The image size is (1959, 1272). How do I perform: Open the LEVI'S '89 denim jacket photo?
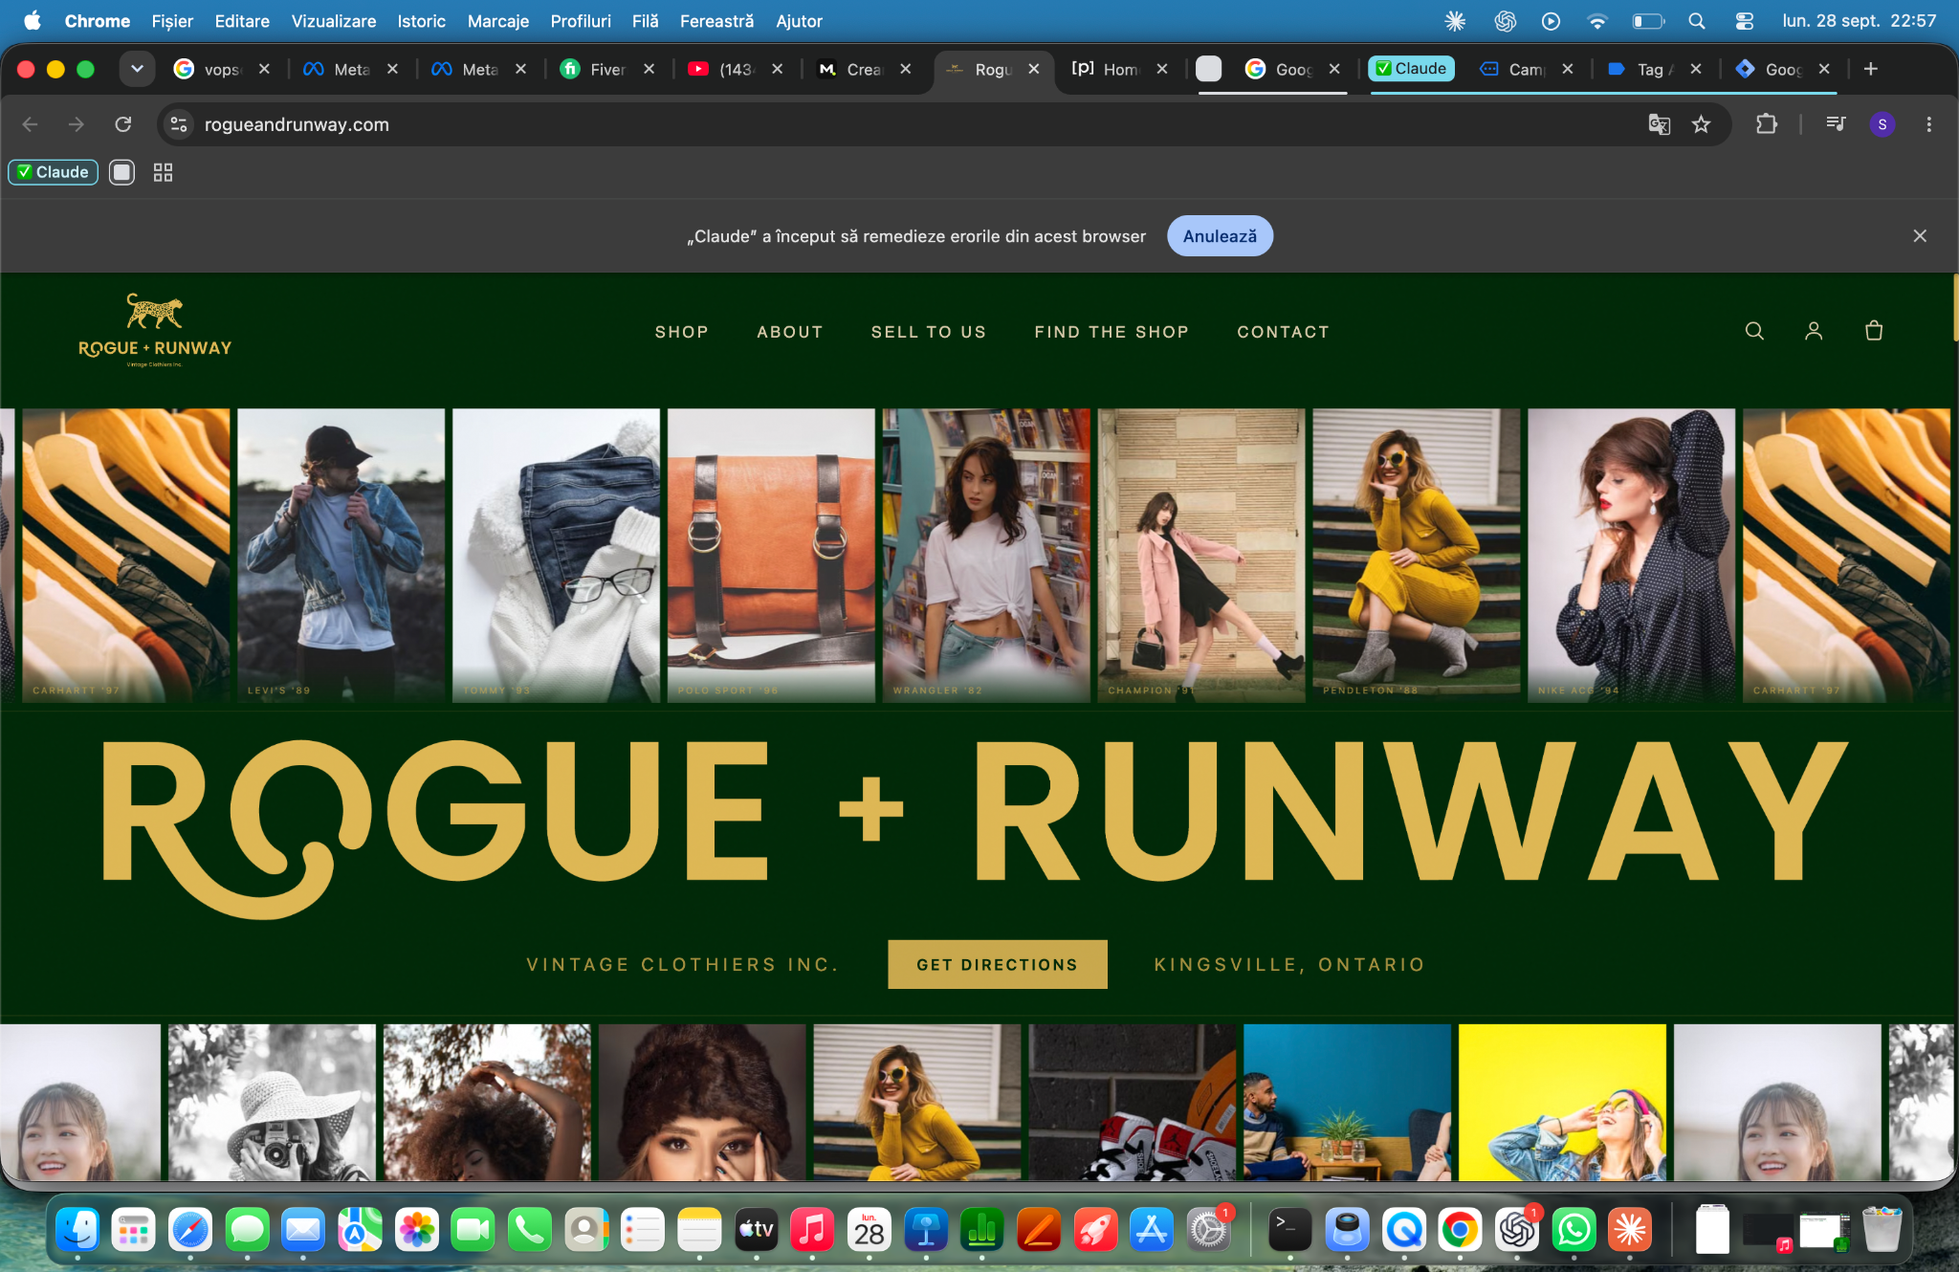point(341,556)
